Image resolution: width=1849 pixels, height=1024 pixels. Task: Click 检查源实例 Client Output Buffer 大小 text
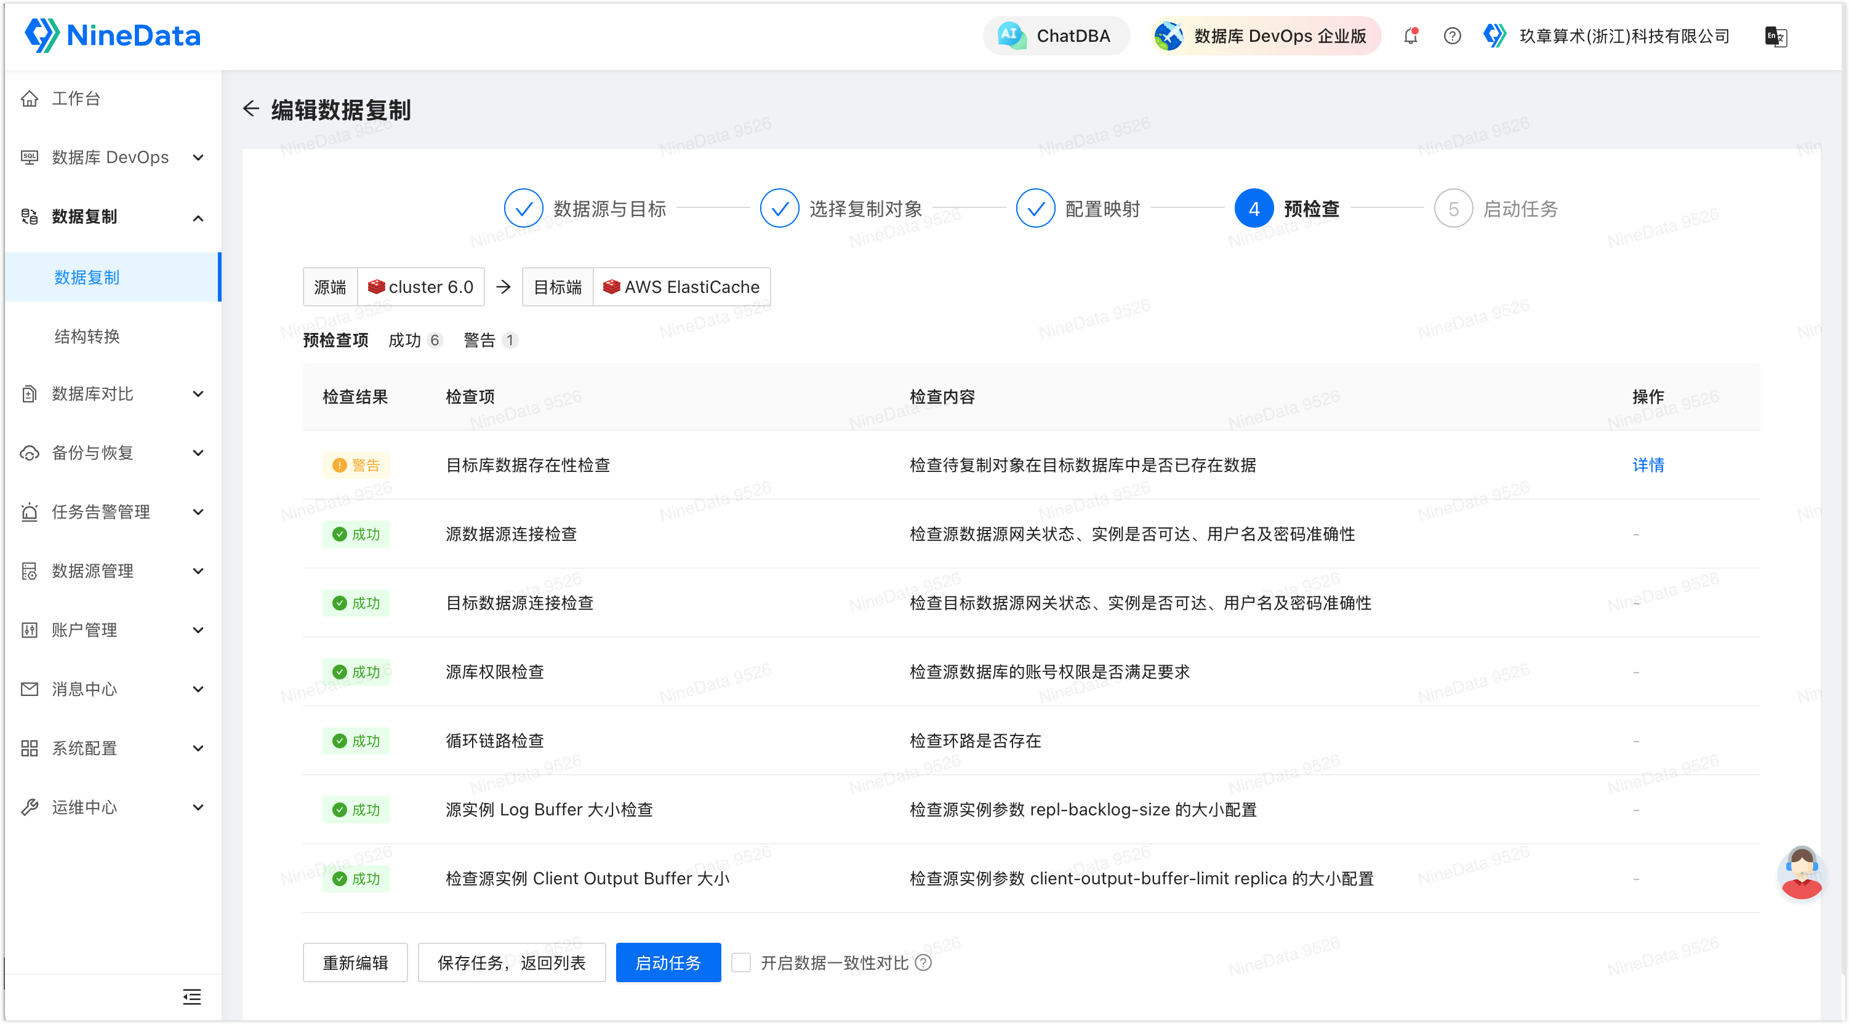[x=587, y=878]
